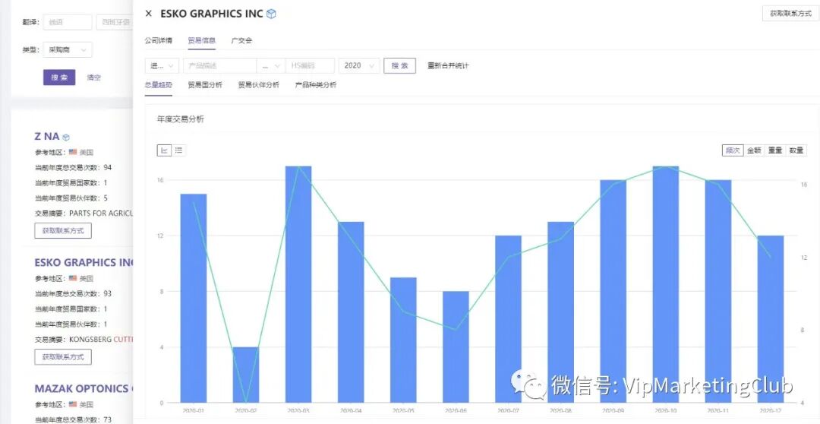Select the 总量趋势 sub-tab
The image size is (820, 424).
159,84
